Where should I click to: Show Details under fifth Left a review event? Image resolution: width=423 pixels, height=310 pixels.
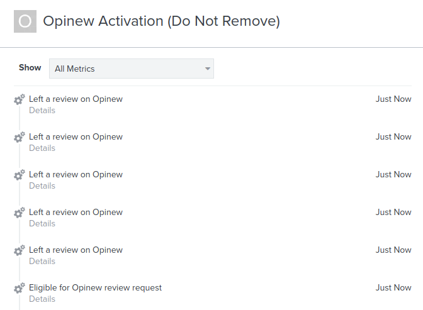tap(42, 261)
